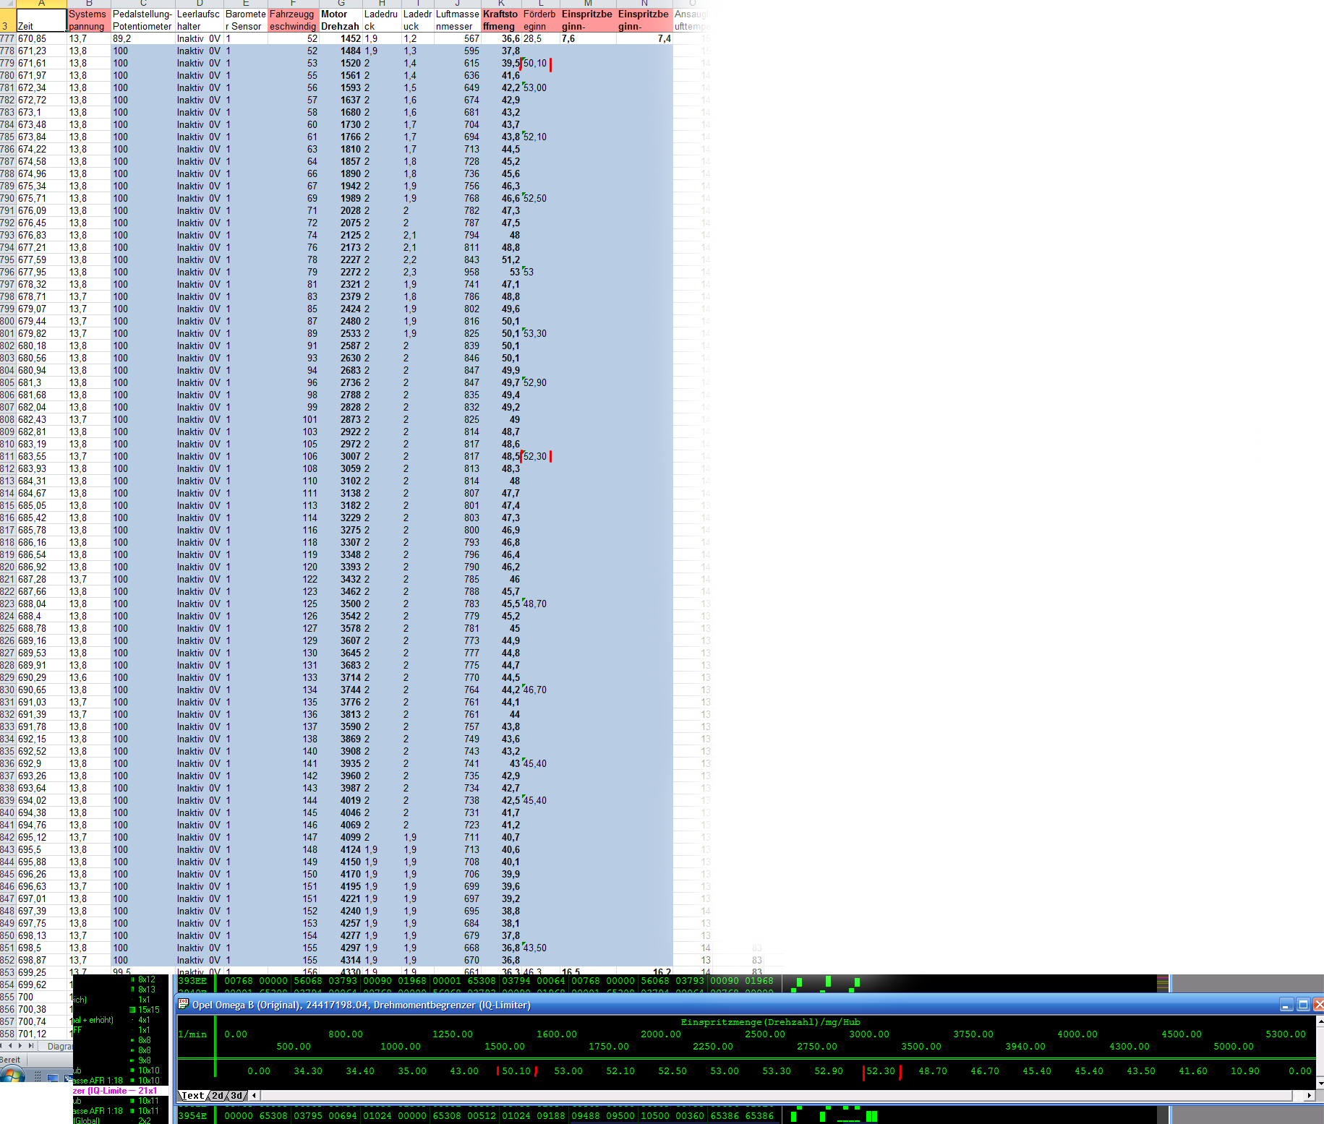Click time cell 683,55
The height and width of the screenshot is (1124, 1324).
[x=41, y=457]
